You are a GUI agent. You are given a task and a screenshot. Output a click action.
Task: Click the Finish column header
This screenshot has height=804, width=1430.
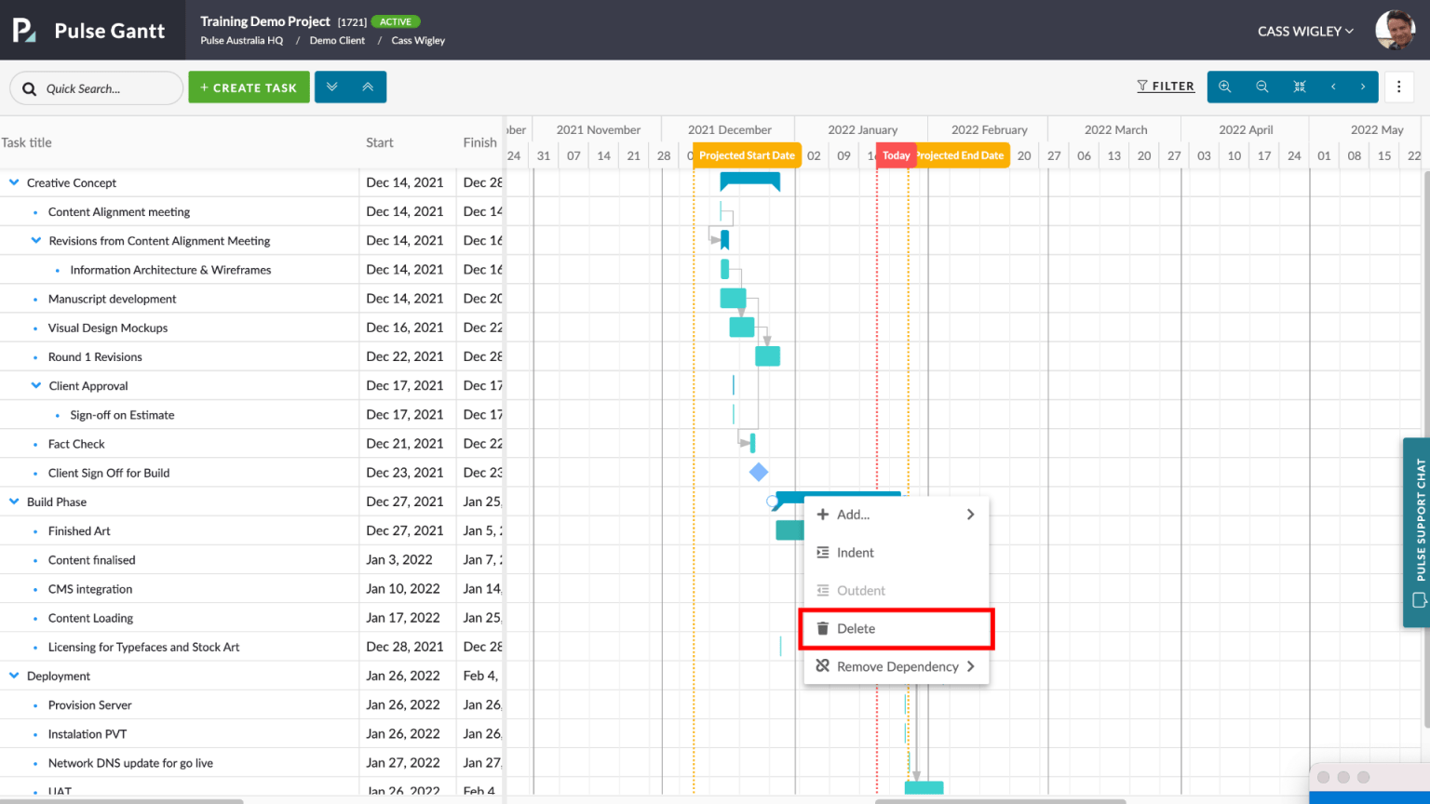coord(479,142)
